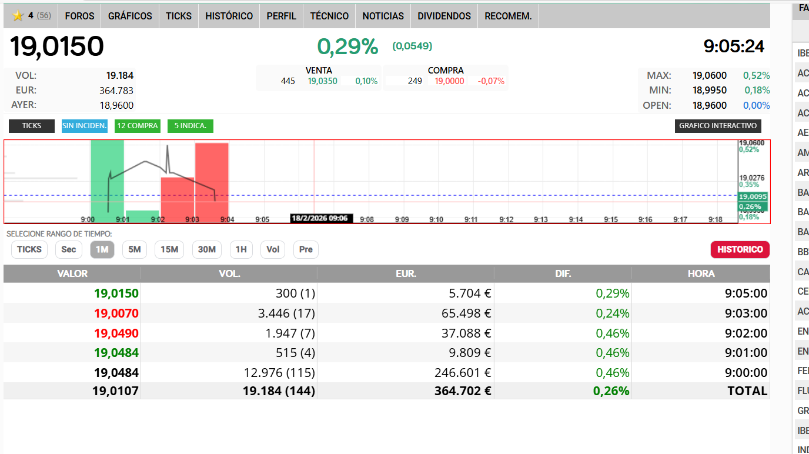
Task: Click the green 5 INDICA. badge
Action: (x=190, y=126)
